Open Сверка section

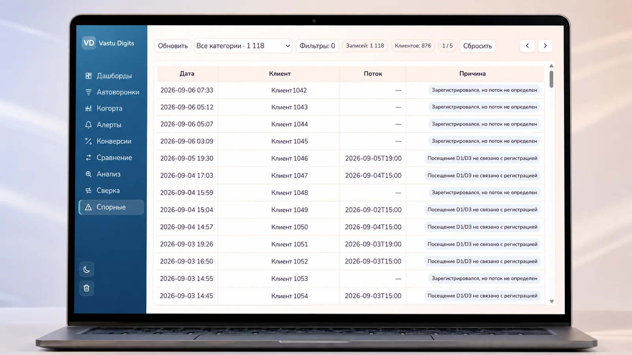[x=111, y=191]
